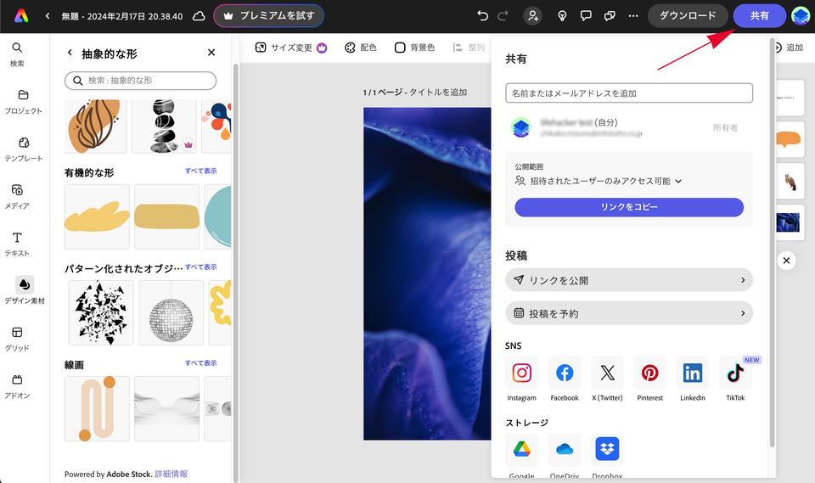Select the Pinterest sharing icon
The height and width of the screenshot is (483, 815).
(x=649, y=373)
